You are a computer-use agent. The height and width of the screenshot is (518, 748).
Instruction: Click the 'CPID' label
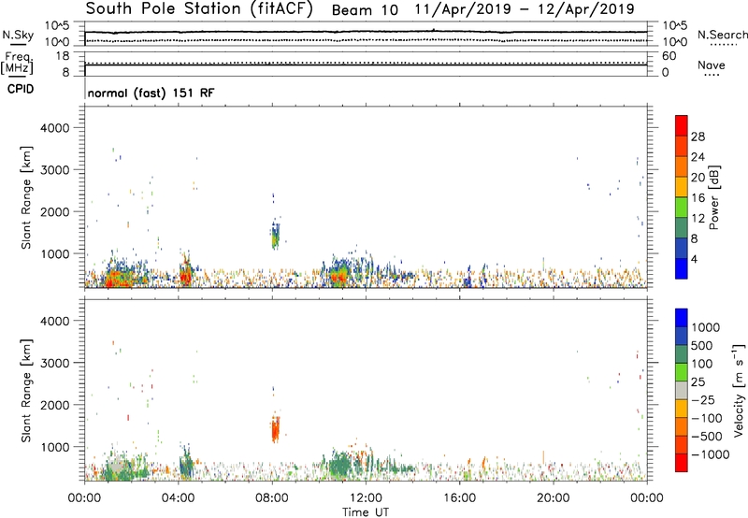tap(21, 89)
